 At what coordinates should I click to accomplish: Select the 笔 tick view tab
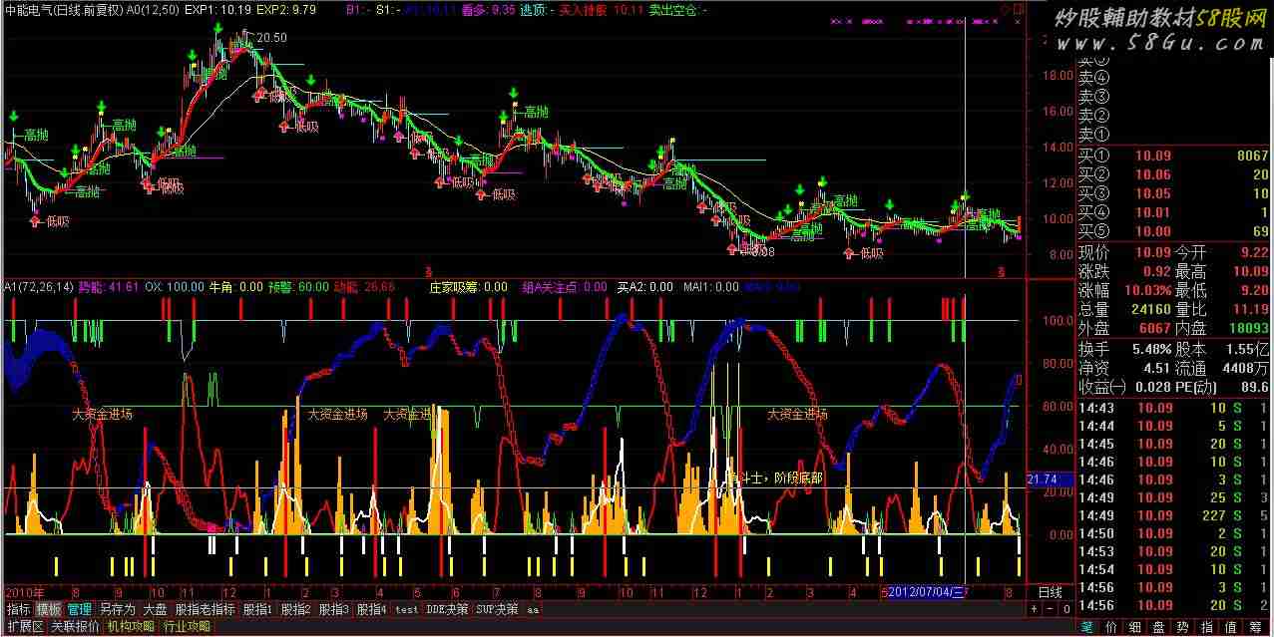pos(1087,627)
